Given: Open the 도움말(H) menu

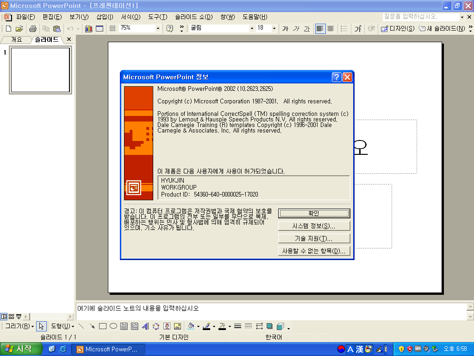Looking at the screenshot, I should click(255, 17).
